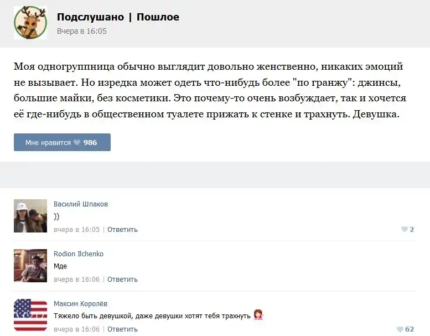
Task: Open the Подслушано | Пошлое community page
Action: click(x=118, y=17)
